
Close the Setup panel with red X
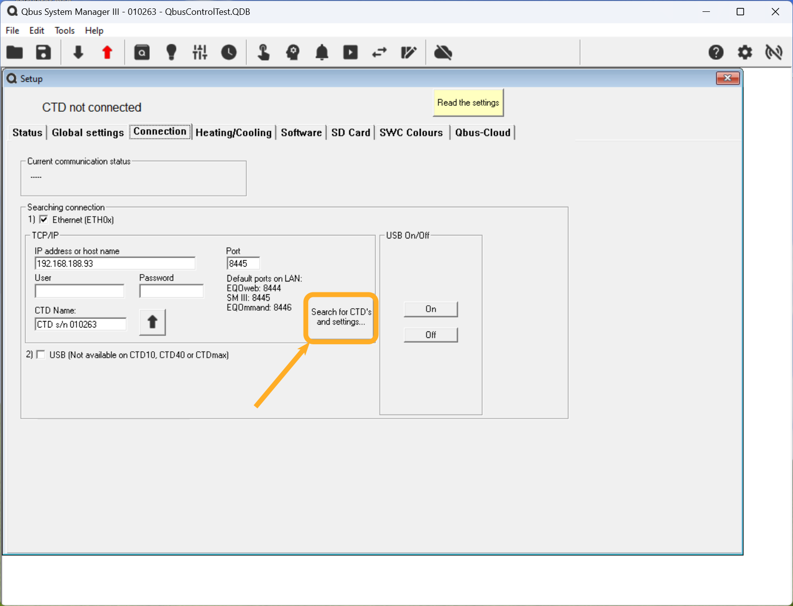pos(728,78)
